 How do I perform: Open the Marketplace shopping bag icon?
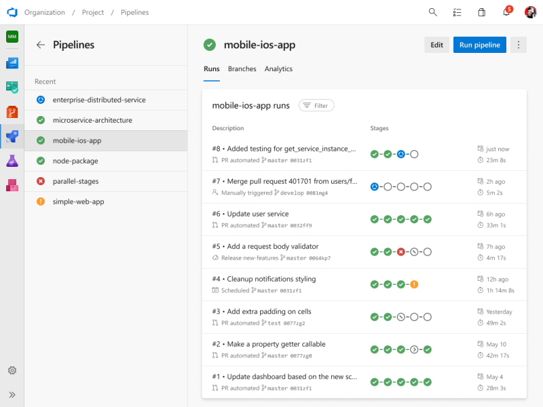click(x=481, y=12)
